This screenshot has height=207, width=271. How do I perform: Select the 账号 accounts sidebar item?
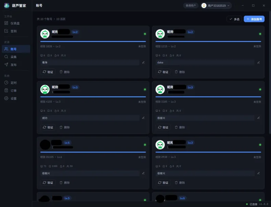coord(16,49)
